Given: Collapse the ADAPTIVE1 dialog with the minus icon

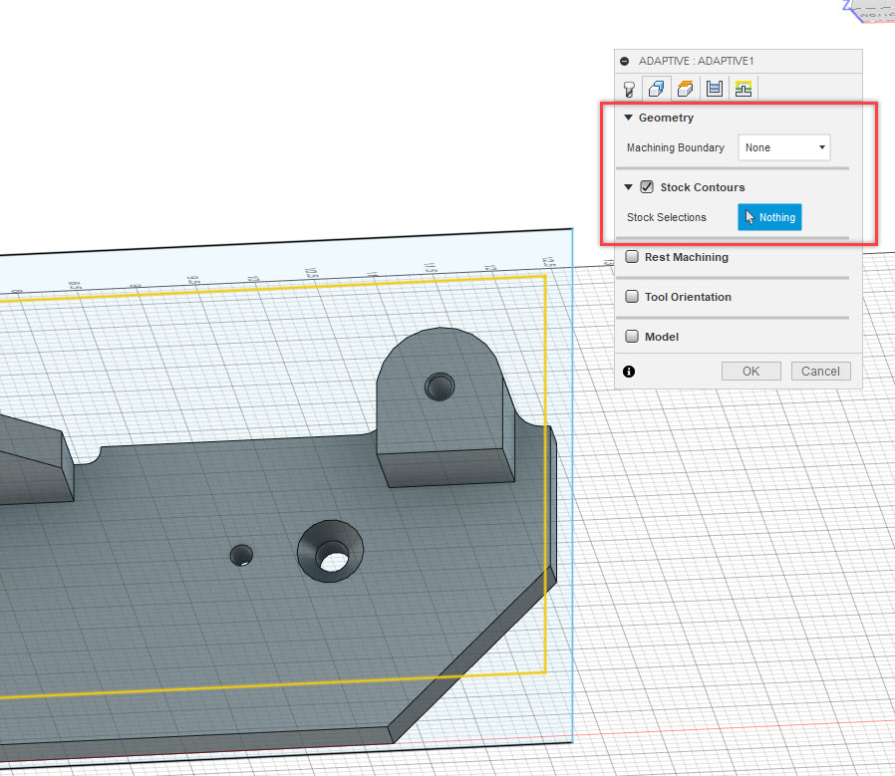Looking at the screenshot, I should tap(624, 61).
